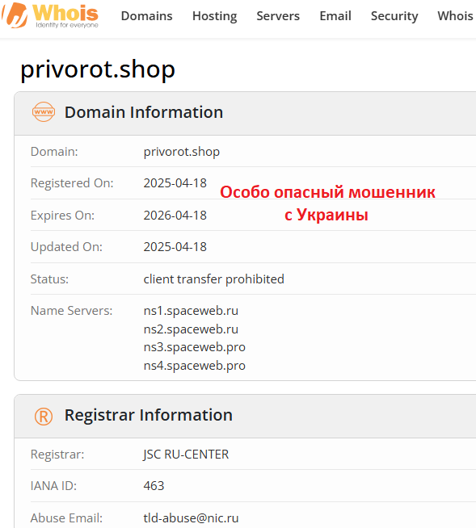The image size is (476, 528).
Task: Open the Domains menu
Action: [146, 16]
